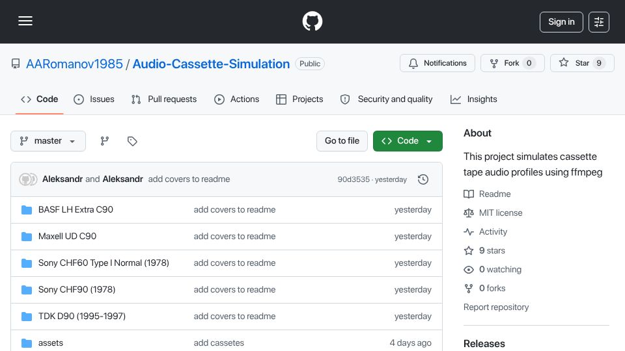This screenshot has width=625, height=351.
Task: Click the Sign in button
Action: click(x=561, y=22)
